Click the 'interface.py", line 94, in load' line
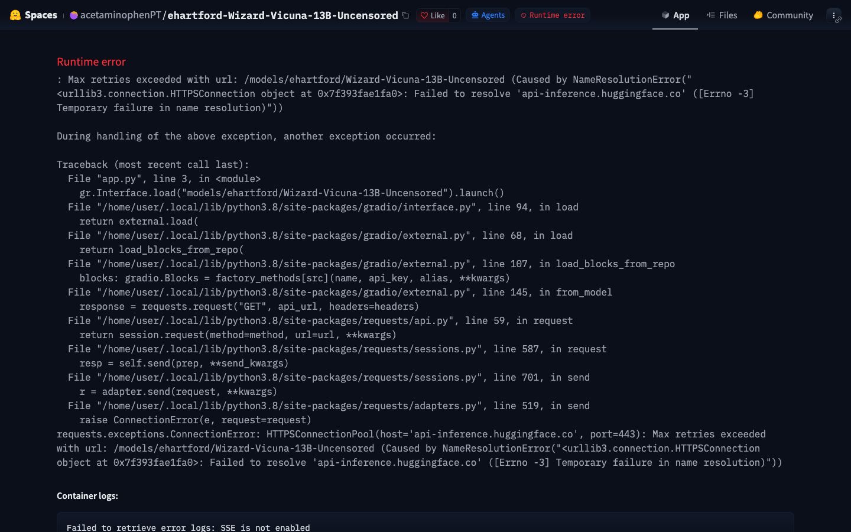 pyautogui.click(x=323, y=207)
